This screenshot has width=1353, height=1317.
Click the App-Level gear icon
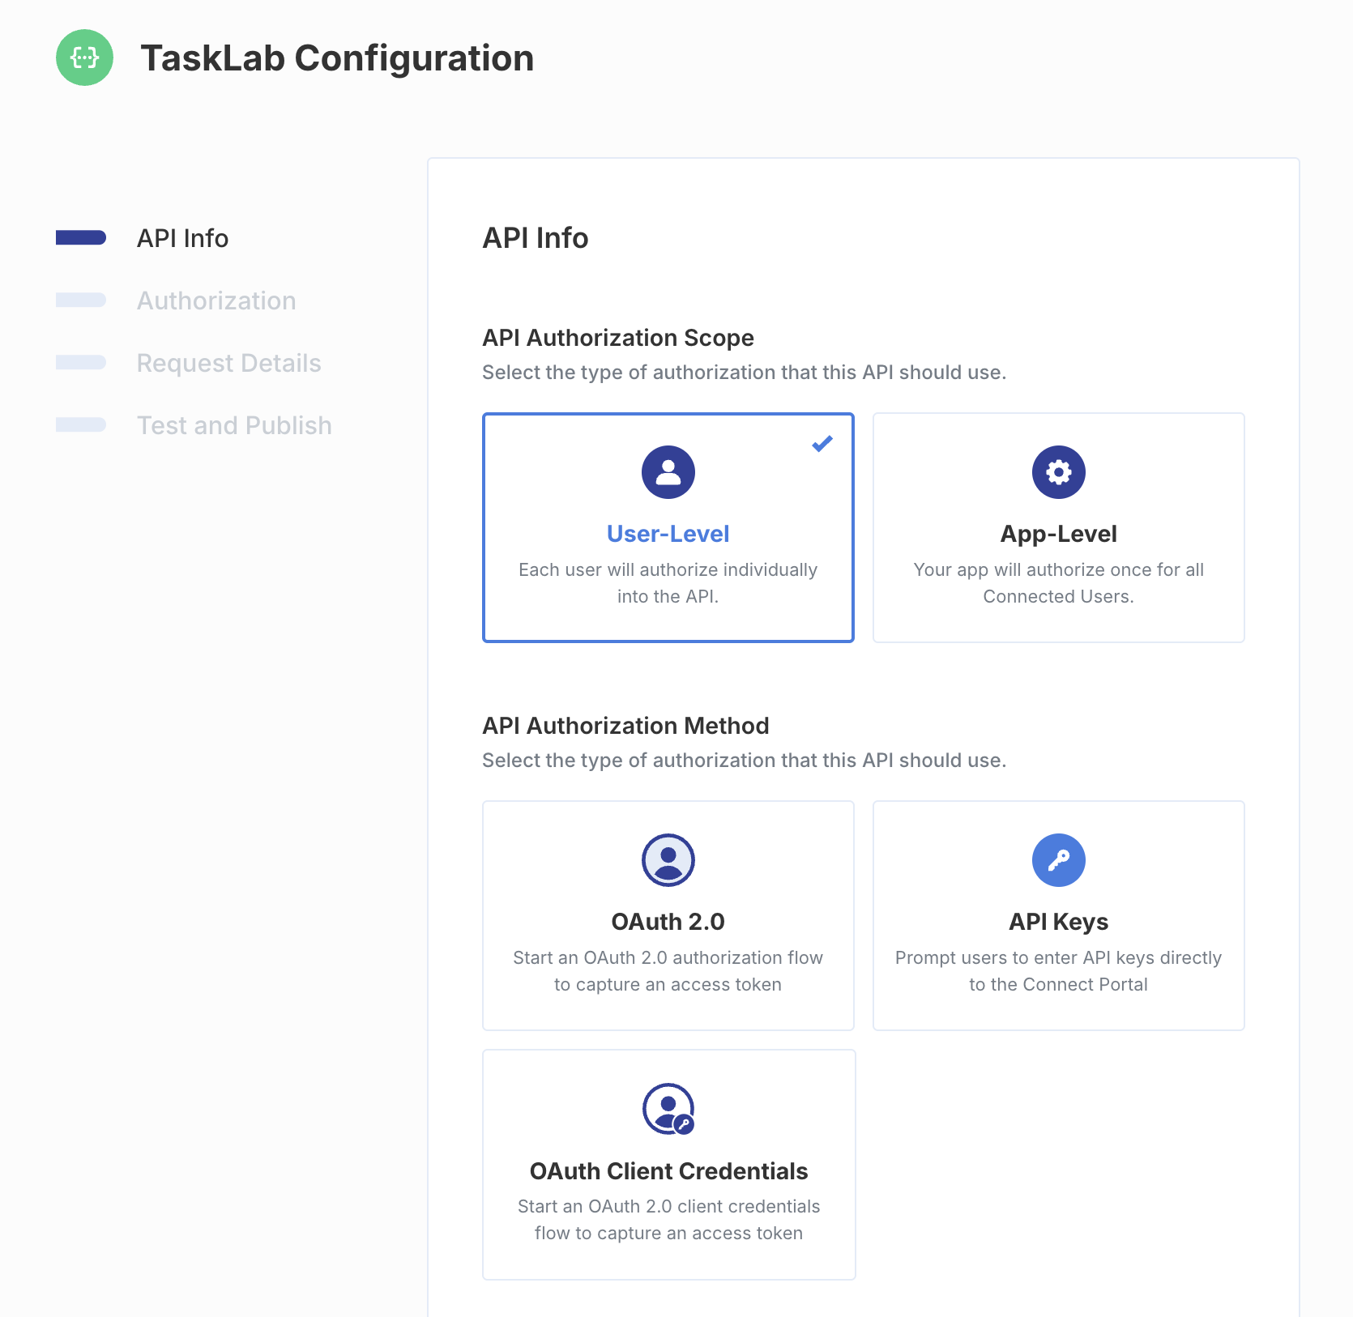point(1058,471)
